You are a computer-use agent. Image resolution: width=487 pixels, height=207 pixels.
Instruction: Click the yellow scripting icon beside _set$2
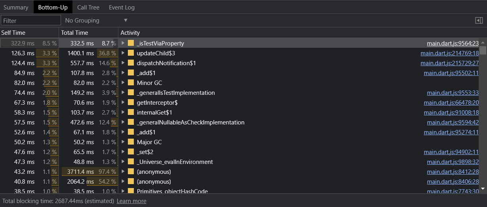(131, 152)
